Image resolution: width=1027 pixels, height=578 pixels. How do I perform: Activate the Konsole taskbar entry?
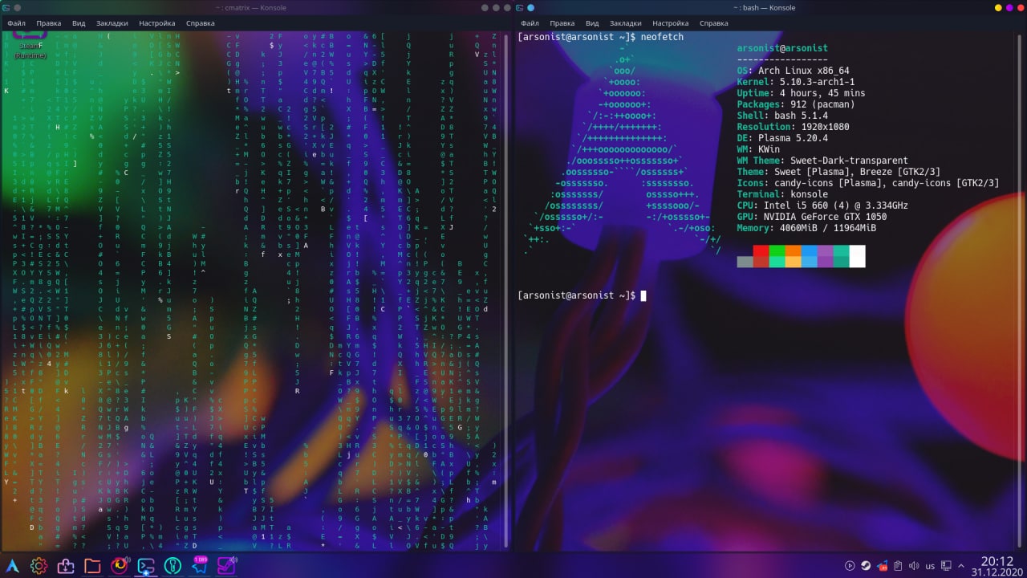pos(146,567)
